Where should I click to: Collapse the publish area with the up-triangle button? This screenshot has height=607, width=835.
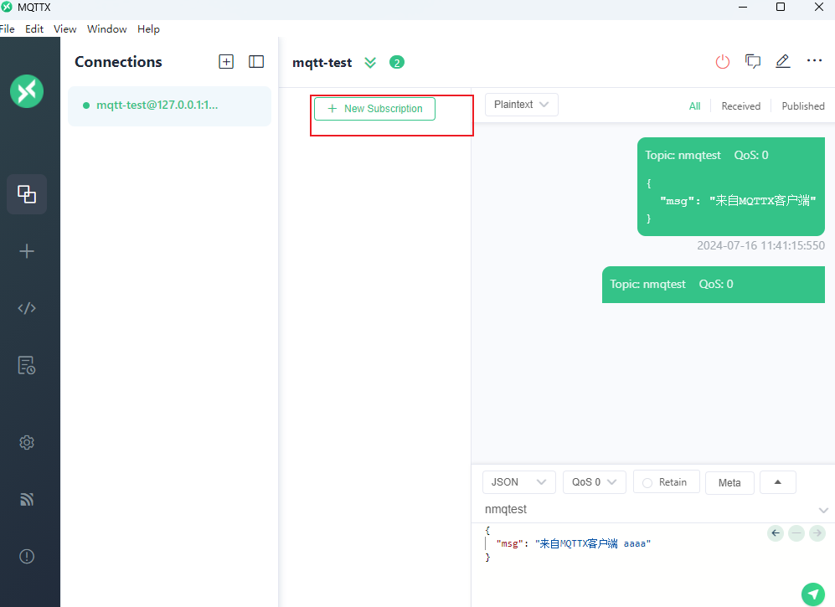point(777,482)
